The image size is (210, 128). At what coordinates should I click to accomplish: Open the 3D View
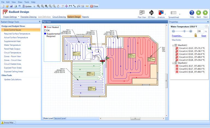click(151, 14)
